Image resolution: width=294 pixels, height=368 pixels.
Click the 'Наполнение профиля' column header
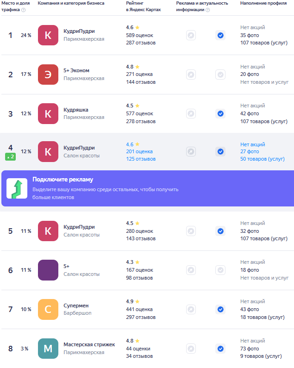click(x=263, y=3)
